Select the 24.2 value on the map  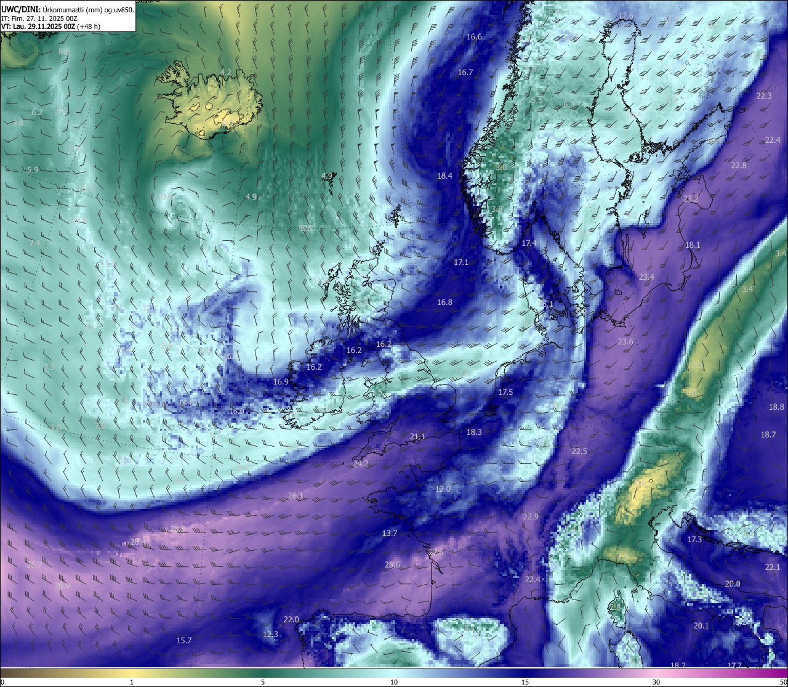361,464
